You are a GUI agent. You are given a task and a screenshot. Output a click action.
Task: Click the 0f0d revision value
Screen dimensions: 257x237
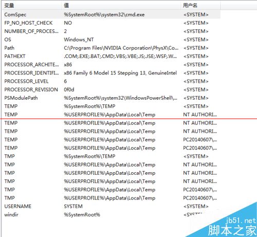point(69,89)
